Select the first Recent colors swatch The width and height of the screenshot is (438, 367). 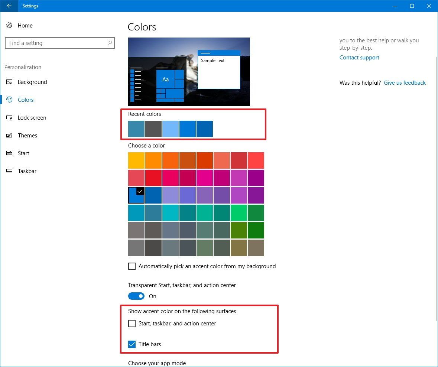pyautogui.click(x=136, y=129)
